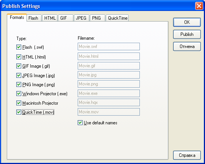Toggle QuickTime (.mov) checkbox
This screenshot has width=205, height=164.
tap(19, 112)
